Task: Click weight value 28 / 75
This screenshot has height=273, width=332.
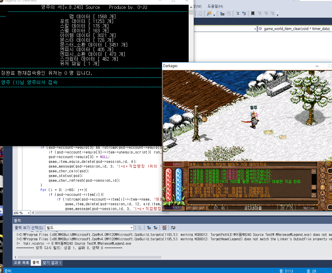Action: (x=287, y=208)
